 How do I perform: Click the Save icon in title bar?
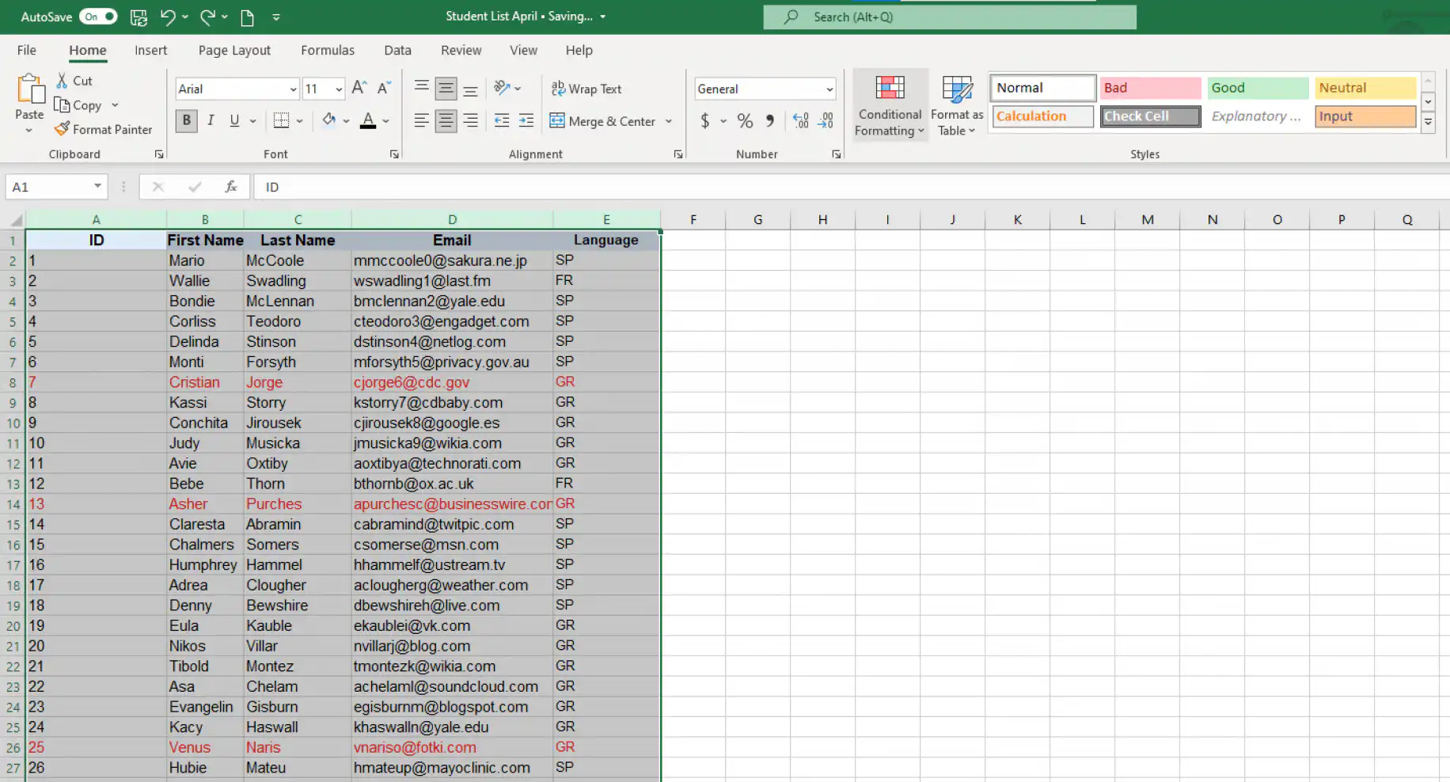(x=139, y=17)
